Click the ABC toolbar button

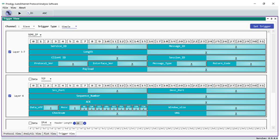[x=45, y=13]
